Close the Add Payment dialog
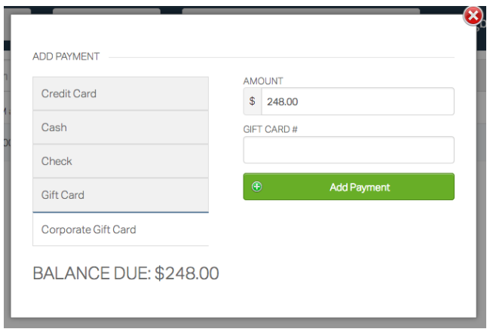Image resolution: width=490 pixels, height=332 pixels. [x=473, y=16]
